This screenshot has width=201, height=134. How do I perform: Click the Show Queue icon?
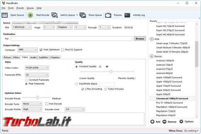[83, 15]
